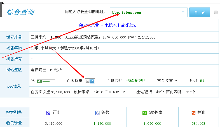This screenshot has height=127, width=220.
Task: Click the domain creation date 2004年9月16日 text
Action: pyautogui.click(x=85, y=48)
